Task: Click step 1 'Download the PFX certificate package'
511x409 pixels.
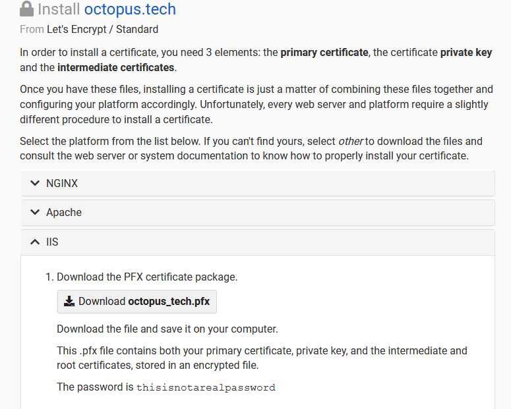Action: [147, 277]
